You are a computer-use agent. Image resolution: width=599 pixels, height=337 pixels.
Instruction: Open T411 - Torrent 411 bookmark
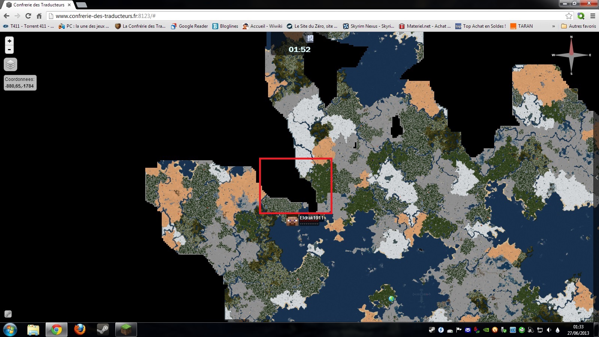click(28, 26)
